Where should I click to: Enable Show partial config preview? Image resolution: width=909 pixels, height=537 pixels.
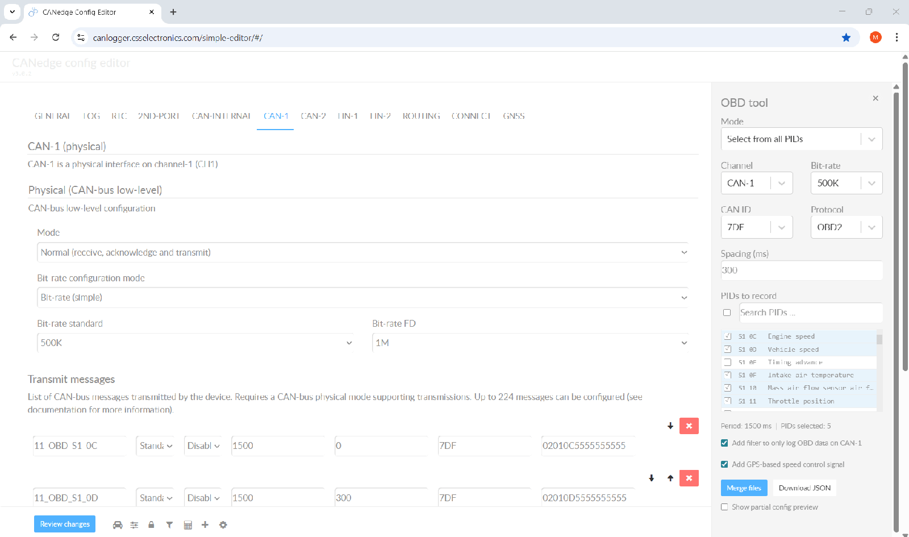coord(724,507)
